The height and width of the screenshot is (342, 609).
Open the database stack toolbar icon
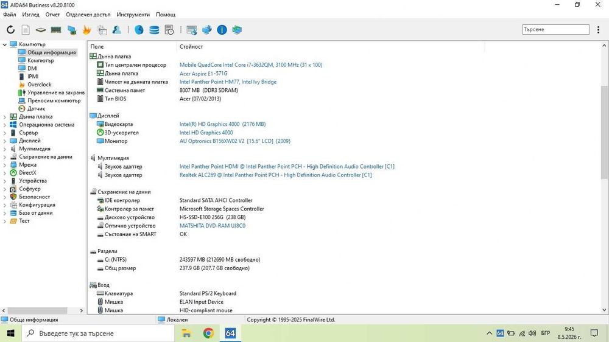pyautogui.click(x=154, y=29)
